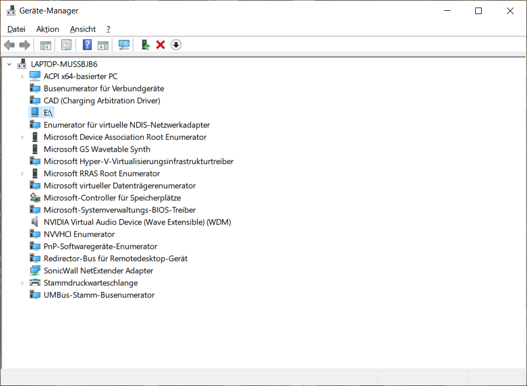Open Properties via the toolbar icon
The height and width of the screenshot is (386, 527).
66,45
